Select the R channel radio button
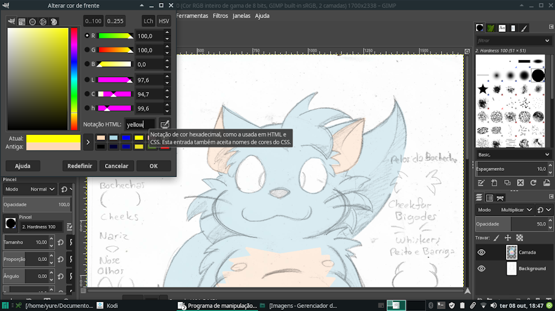 click(x=87, y=35)
